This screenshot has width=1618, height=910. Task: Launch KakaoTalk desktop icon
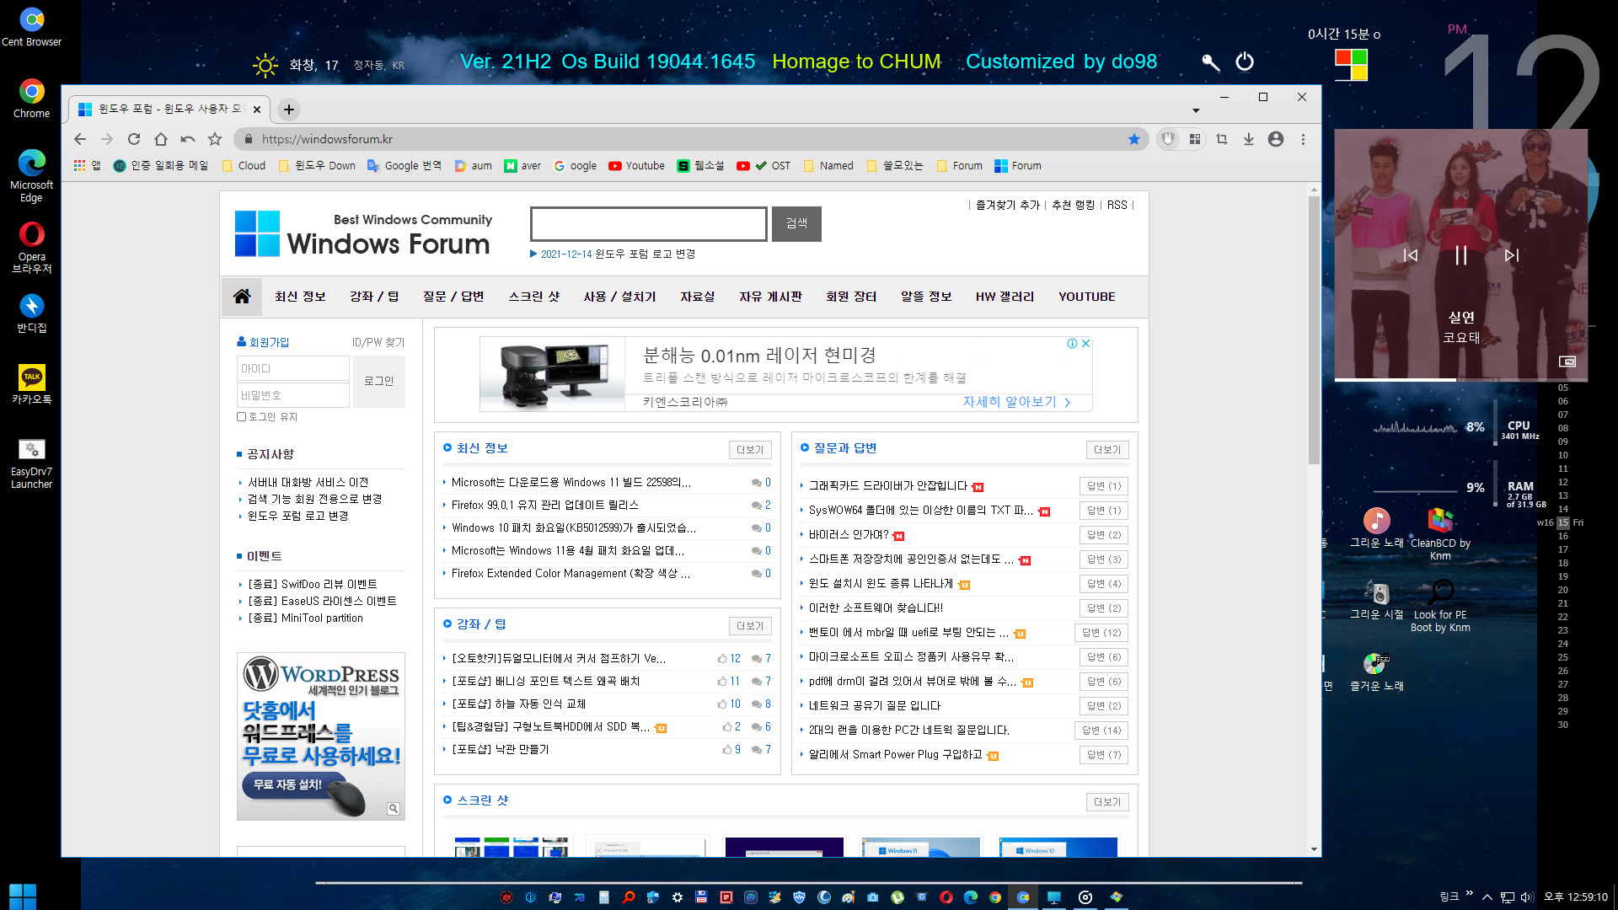click(31, 385)
